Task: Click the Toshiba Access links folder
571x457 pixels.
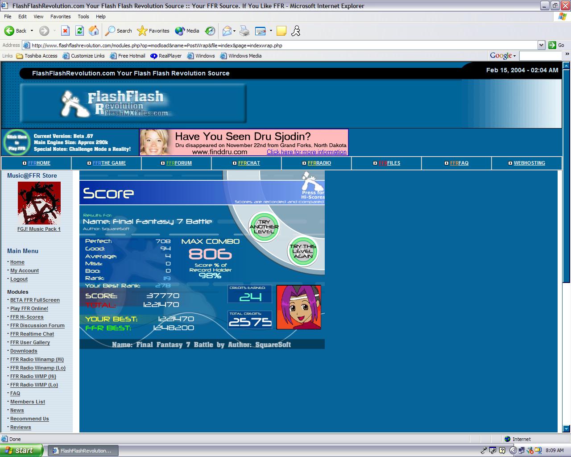Action: (x=37, y=56)
